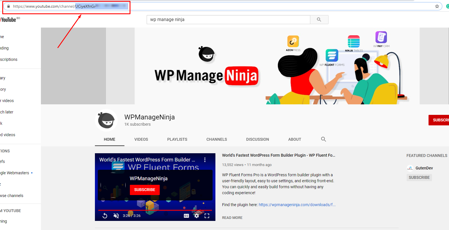Viewport: 449px width, 230px height.
Task: Open Subscriptions in the sidebar
Action: (x=9, y=59)
